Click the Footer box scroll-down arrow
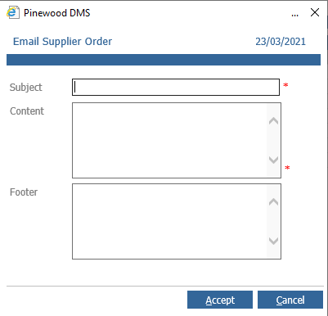Screen dimensions: 328x316 pos(273,241)
